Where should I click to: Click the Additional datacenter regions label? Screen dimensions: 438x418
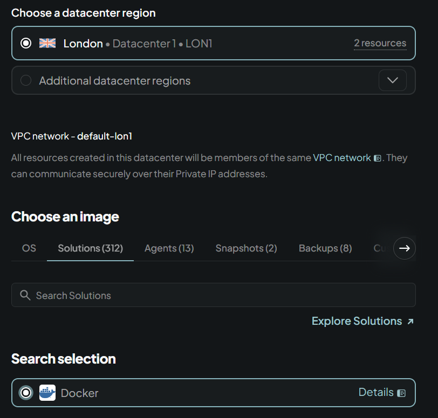pyautogui.click(x=115, y=81)
